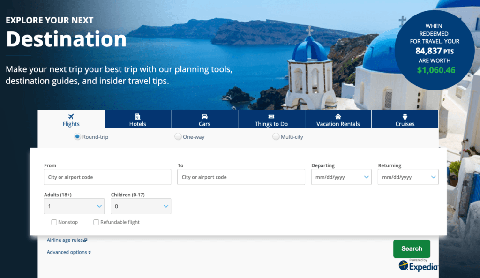This screenshot has width=480, height=278.
Task: Click the green Search button
Action: pyautogui.click(x=412, y=248)
